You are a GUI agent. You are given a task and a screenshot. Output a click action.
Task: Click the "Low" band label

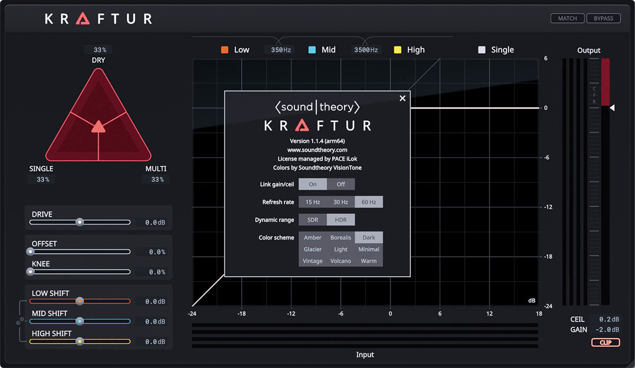point(242,50)
